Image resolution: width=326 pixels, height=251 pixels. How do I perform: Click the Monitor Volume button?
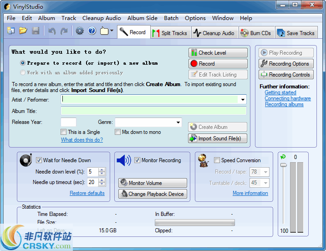(153, 183)
